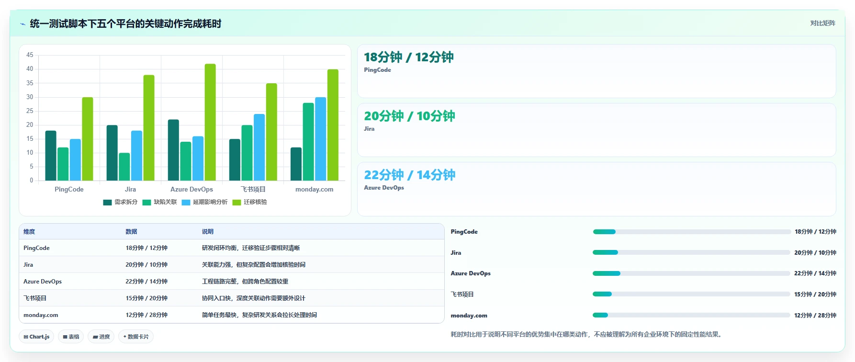Click Azure DevOps' dark teal 需求拆分 bar
The height and width of the screenshot is (362, 855).
pos(173,150)
